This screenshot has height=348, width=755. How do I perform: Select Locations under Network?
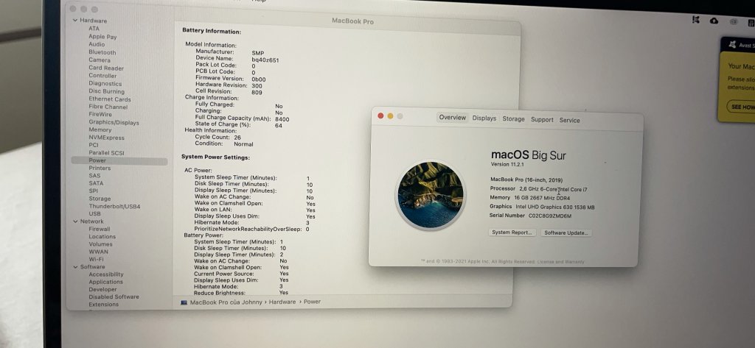(102, 236)
